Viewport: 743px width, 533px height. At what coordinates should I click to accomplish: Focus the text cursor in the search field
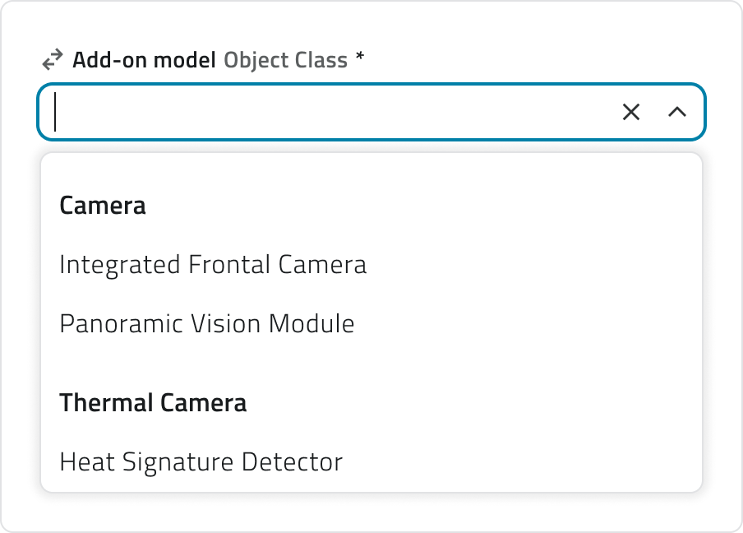[329, 111]
